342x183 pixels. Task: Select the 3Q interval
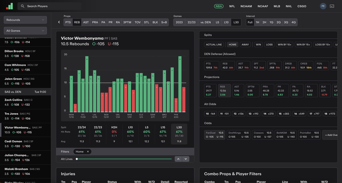click(x=286, y=22)
